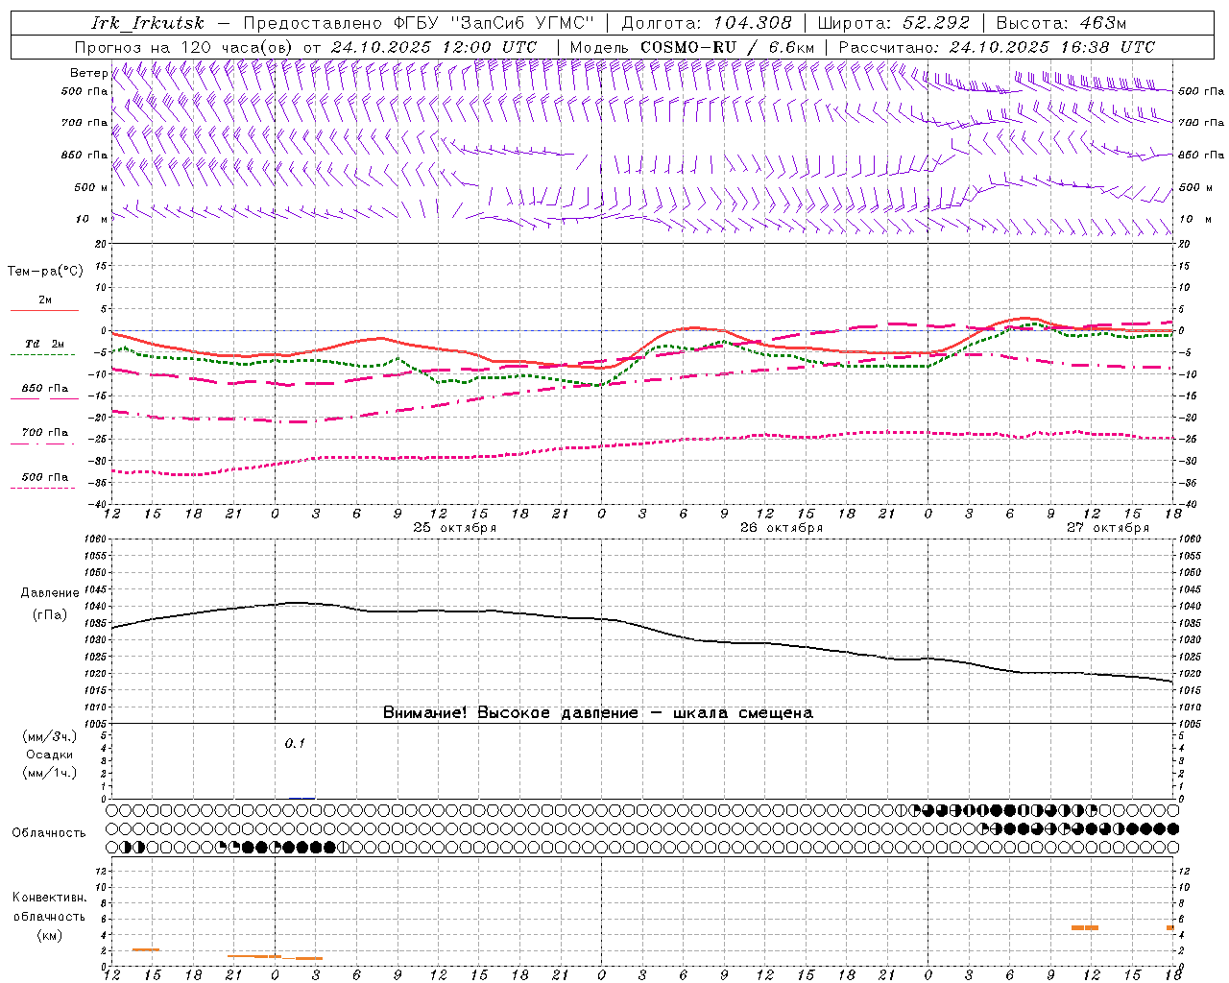Click the 0.1 precipitation amount value

295,743
